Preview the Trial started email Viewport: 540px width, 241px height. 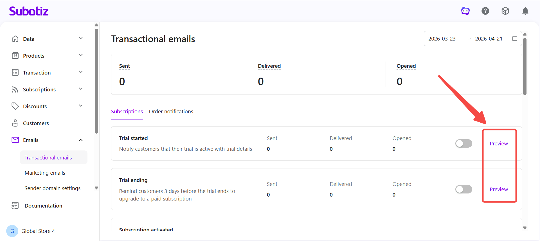pyautogui.click(x=499, y=143)
